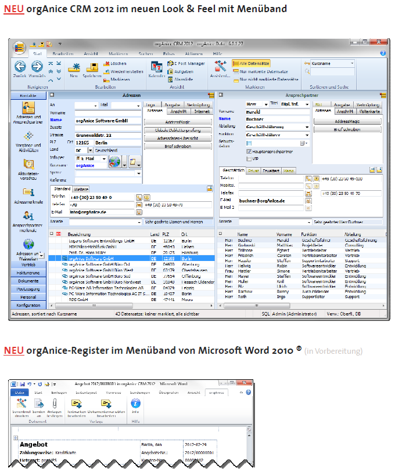Open the Geburtsdatum date picker dropdown
This screenshot has height=475, width=395.
point(304,143)
